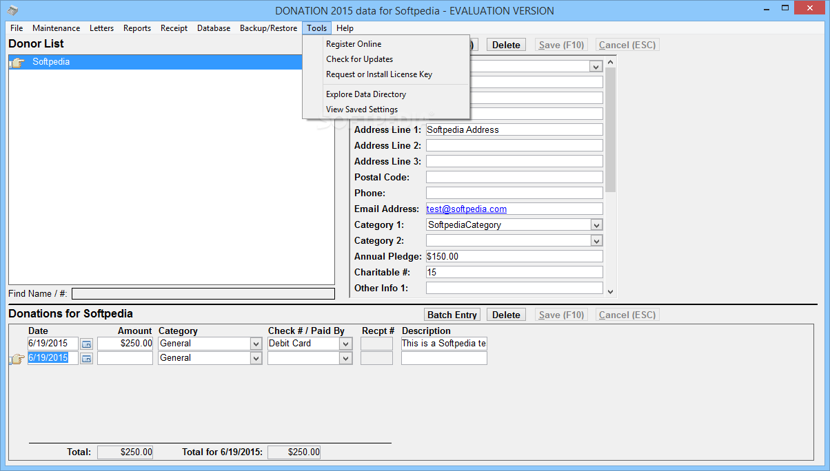This screenshot has height=471, width=830.
Task: Click the app icon in the title bar
Action: coord(12,10)
